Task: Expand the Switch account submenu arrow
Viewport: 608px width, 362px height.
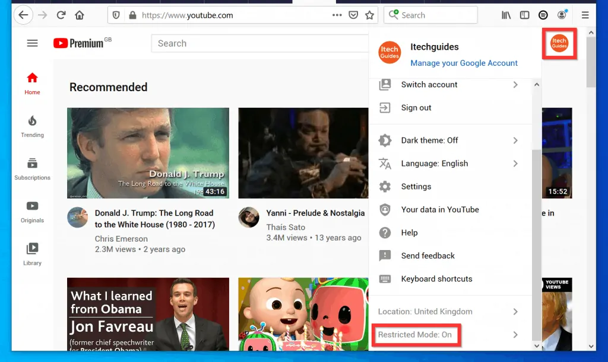Action: click(515, 85)
